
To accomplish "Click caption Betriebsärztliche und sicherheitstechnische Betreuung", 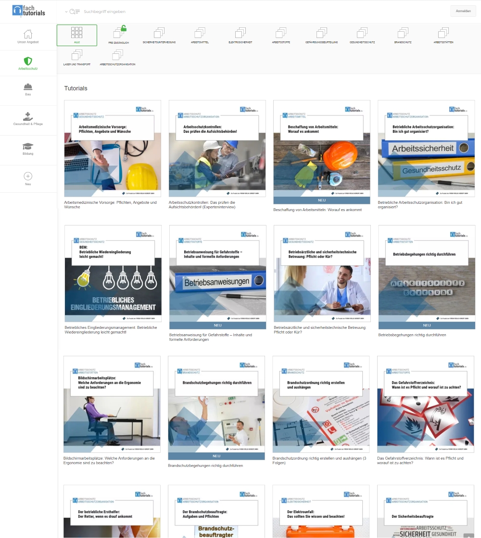I will tap(320, 330).
